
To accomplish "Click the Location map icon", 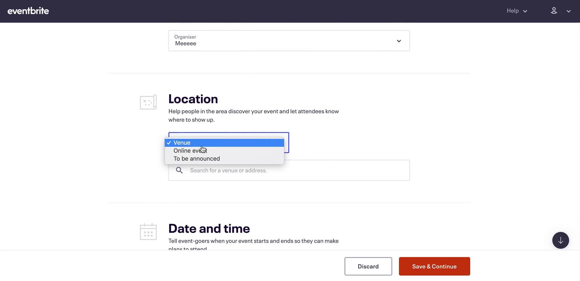I will pos(148,102).
